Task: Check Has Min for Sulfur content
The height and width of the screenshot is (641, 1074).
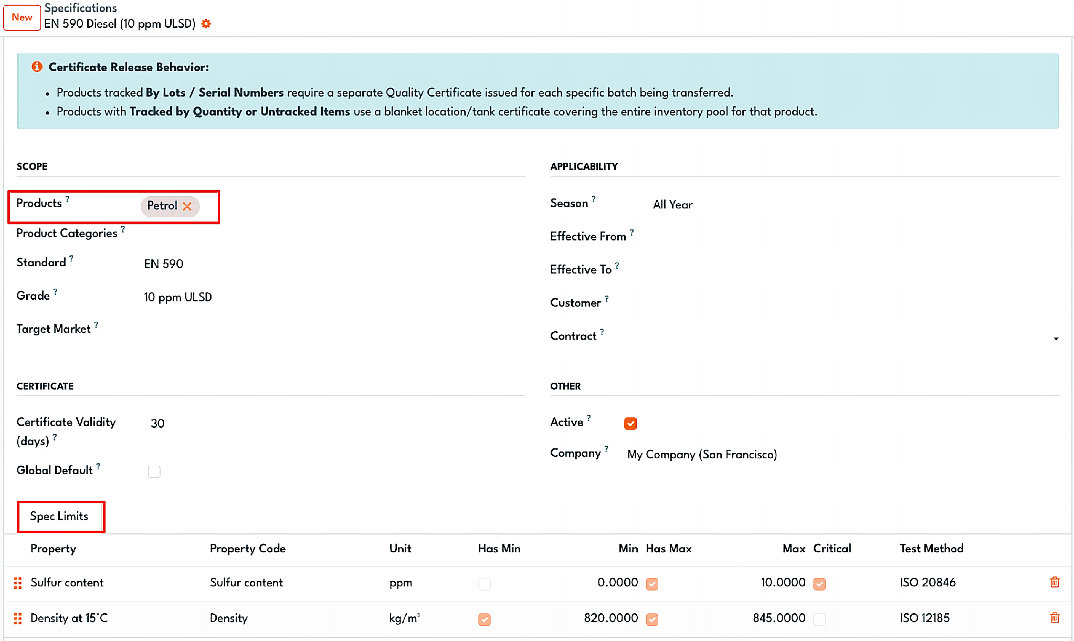Action: coord(485,584)
